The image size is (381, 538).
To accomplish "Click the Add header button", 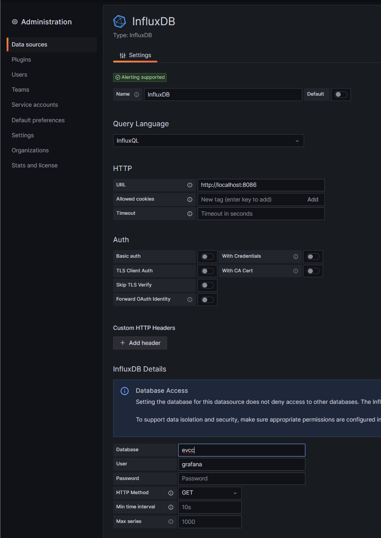I will [140, 343].
